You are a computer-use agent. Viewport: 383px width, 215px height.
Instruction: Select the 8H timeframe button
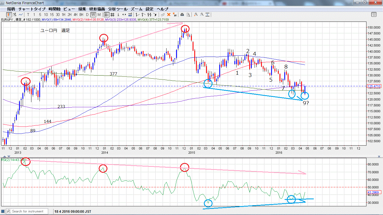coord(81,14)
